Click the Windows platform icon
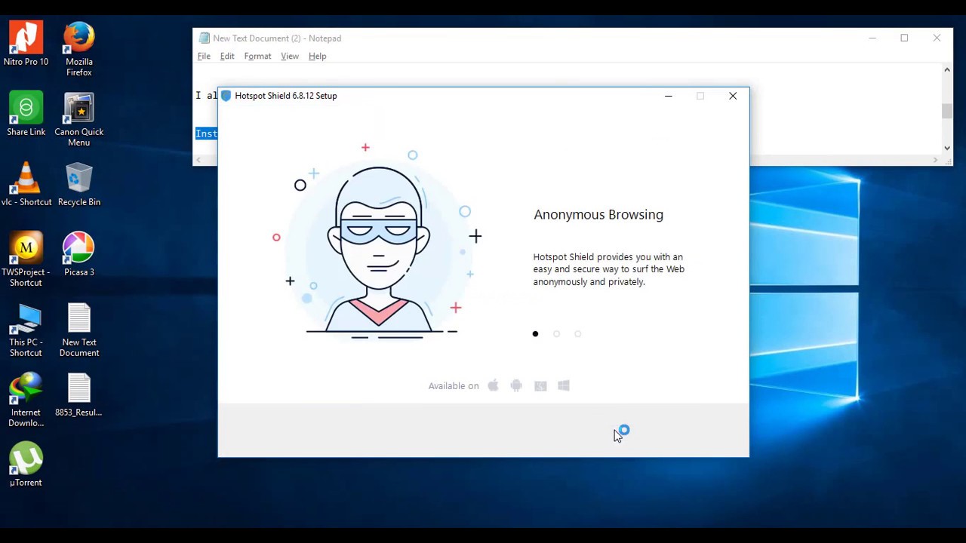The height and width of the screenshot is (543, 966). point(564,385)
